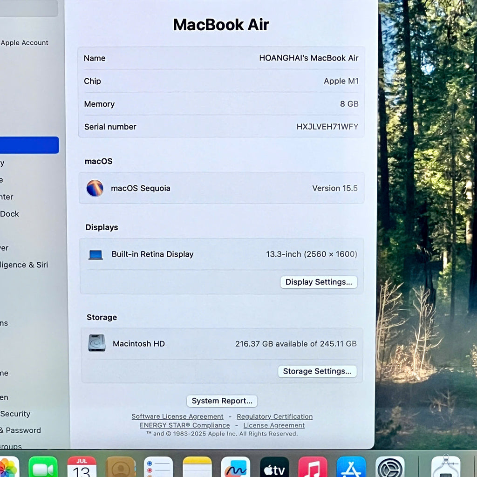Screen dimensions: 477x477
Task: Click the computer name HOANGHAI's MacBook Air
Action: 308,58
